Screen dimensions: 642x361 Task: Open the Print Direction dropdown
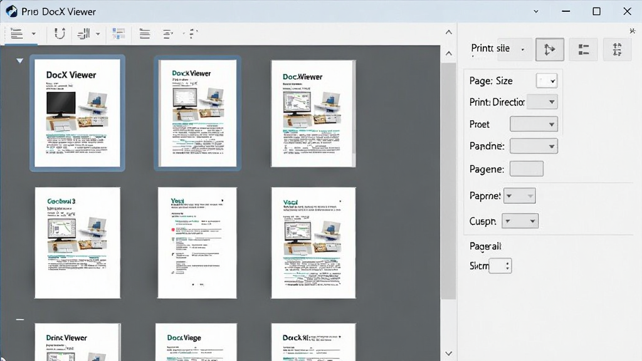click(x=542, y=102)
